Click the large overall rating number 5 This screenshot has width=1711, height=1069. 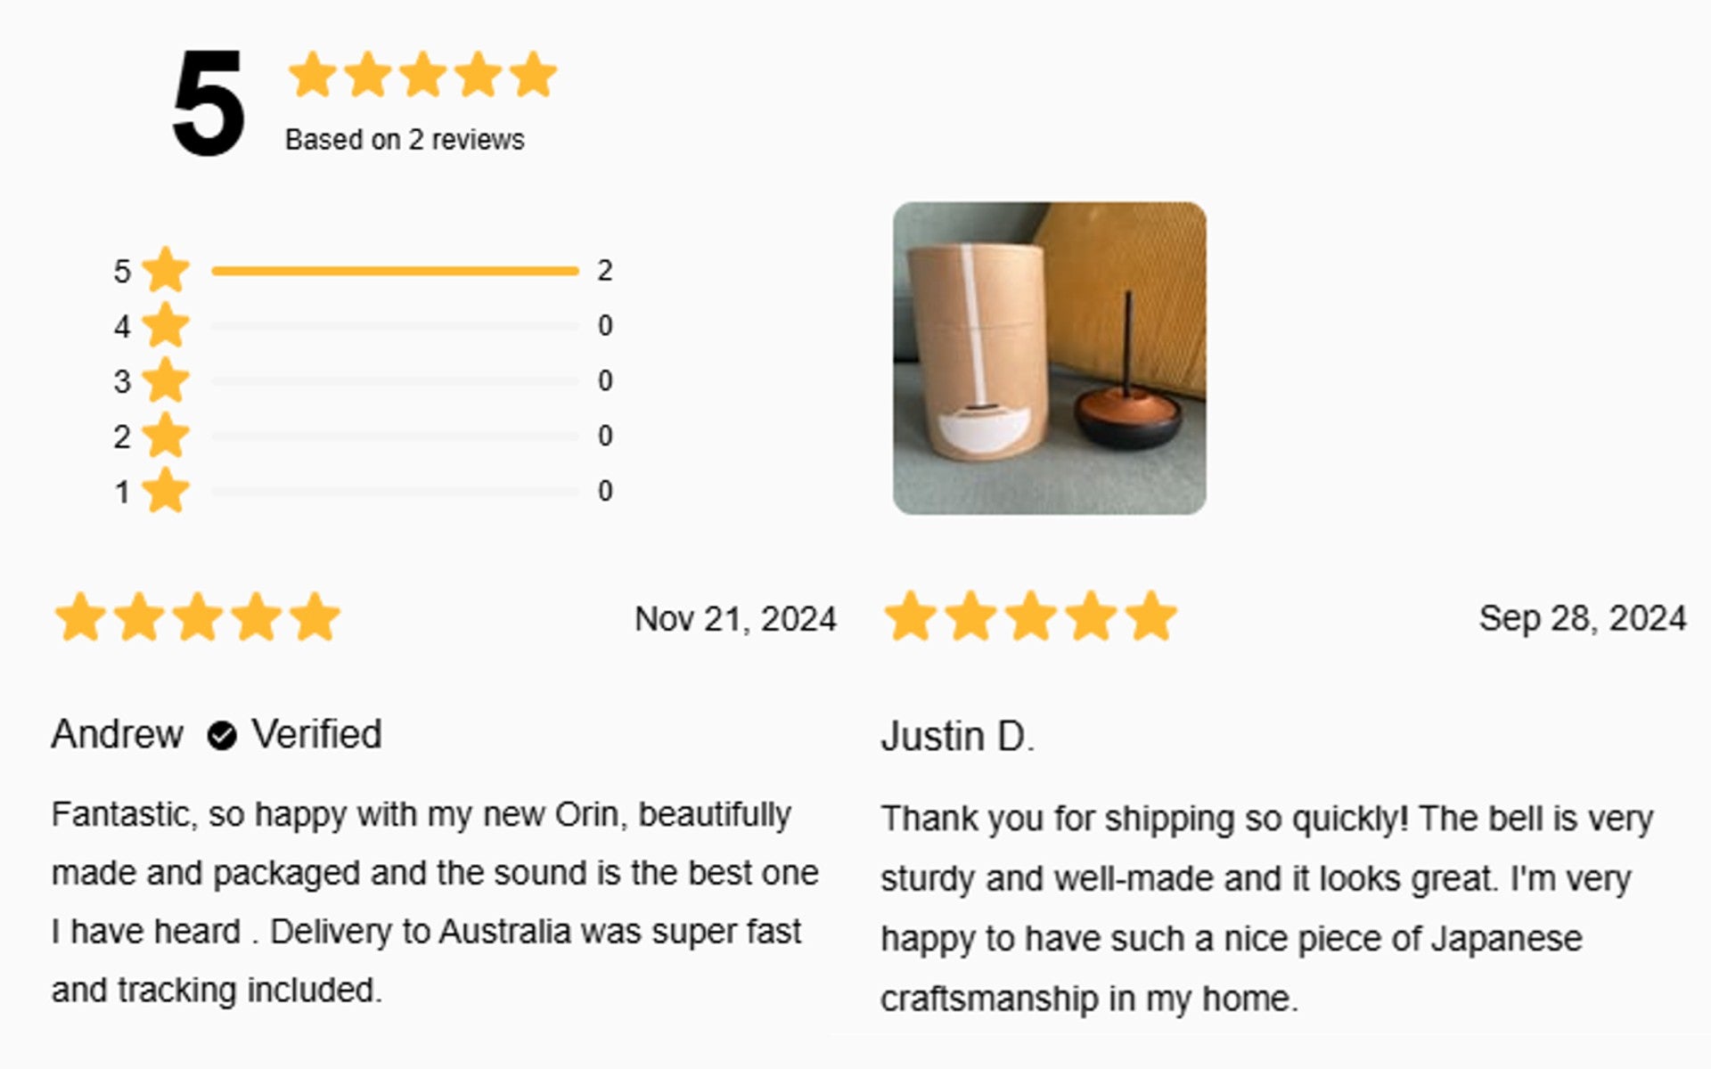pyautogui.click(x=208, y=103)
